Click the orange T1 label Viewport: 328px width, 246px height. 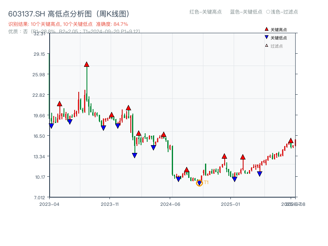click(x=206, y=182)
